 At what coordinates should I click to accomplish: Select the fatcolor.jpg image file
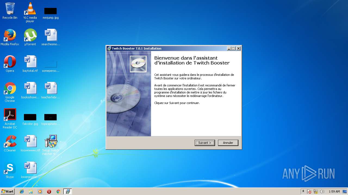coord(30,119)
